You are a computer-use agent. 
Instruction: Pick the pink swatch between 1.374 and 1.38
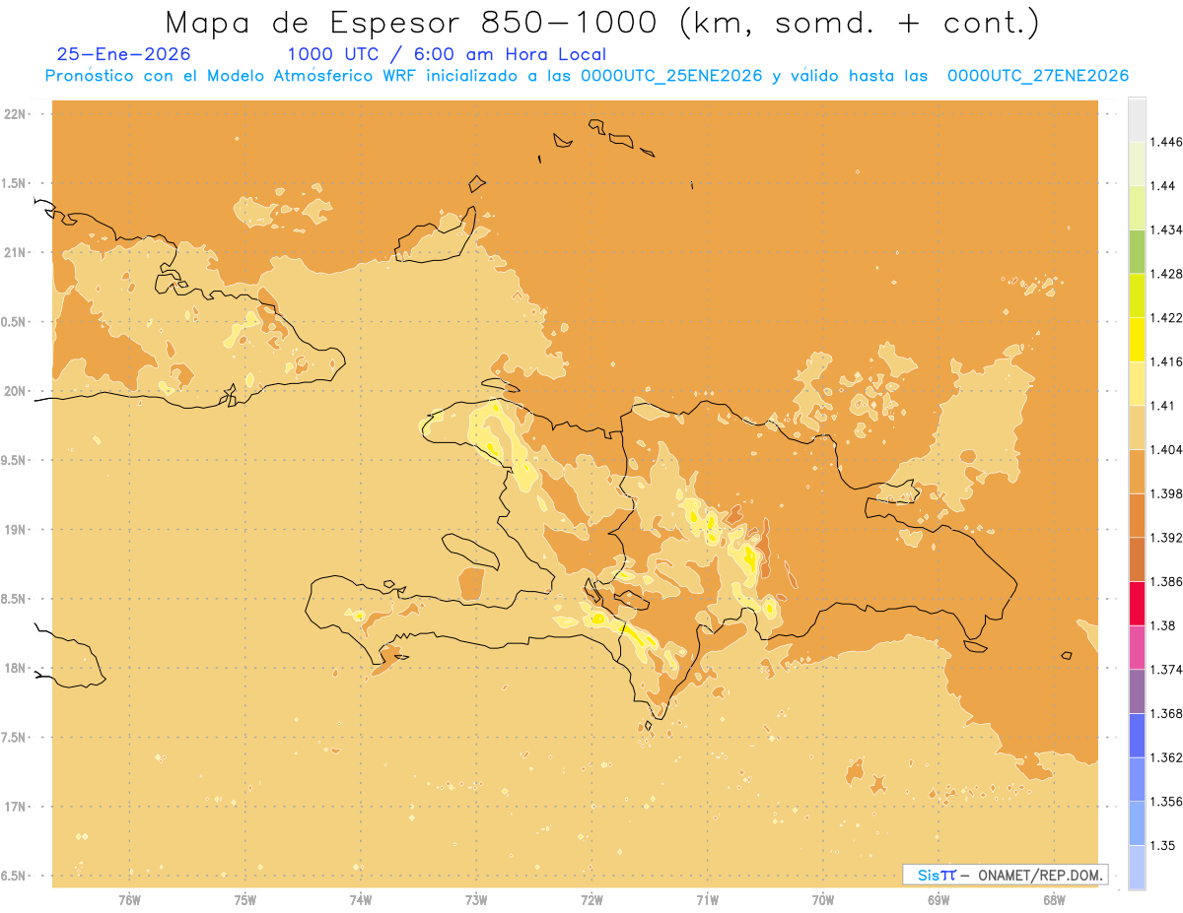[1137, 648]
